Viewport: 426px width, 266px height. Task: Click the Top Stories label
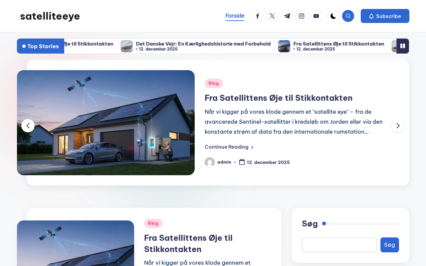coord(41,46)
